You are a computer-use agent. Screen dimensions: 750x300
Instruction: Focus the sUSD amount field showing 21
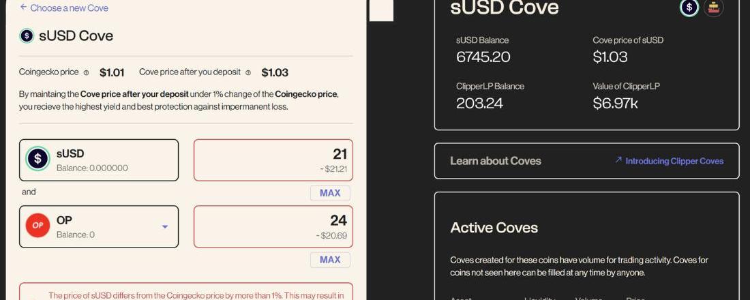(273, 160)
